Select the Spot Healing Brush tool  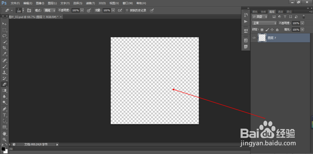(x=4, y=61)
